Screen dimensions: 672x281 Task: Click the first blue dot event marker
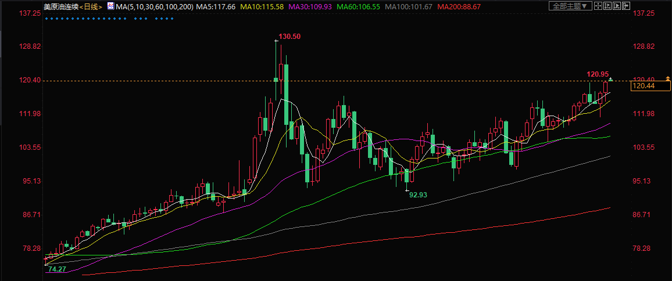[x=46, y=19]
